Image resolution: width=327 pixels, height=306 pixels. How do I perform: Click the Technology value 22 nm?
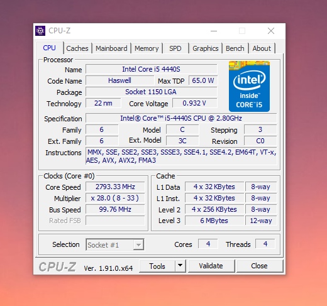[x=103, y=103]
